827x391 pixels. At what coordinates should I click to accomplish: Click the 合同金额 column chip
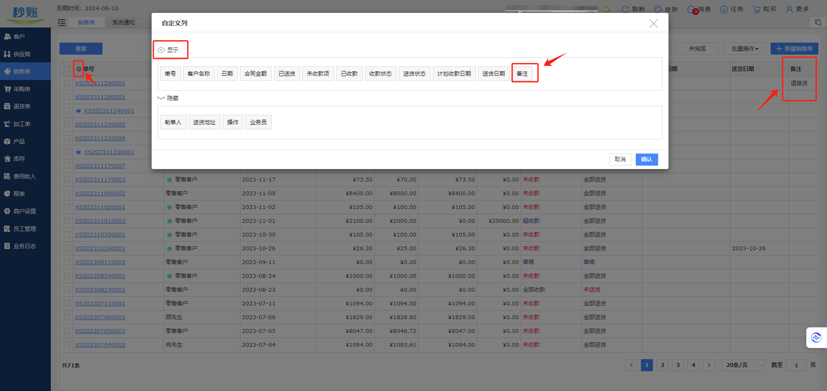[256, 74]
